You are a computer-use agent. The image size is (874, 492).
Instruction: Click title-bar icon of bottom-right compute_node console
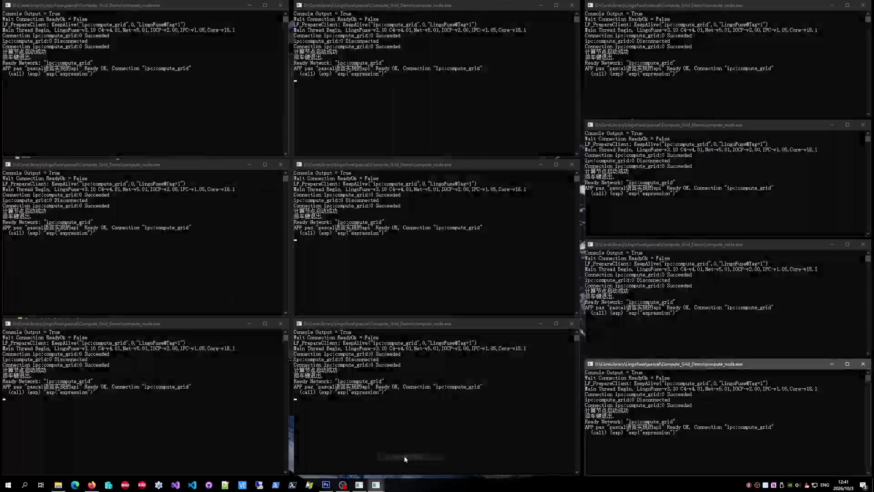tap(590, 364)
